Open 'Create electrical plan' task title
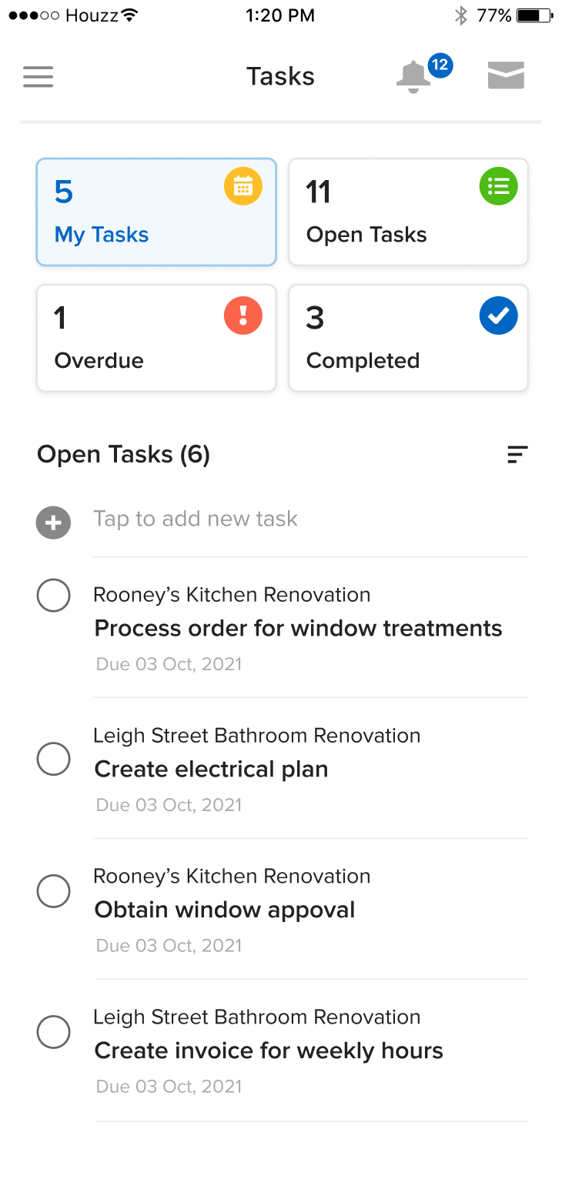This screenshot has width=562, height=1179. (x=211, y=769)
